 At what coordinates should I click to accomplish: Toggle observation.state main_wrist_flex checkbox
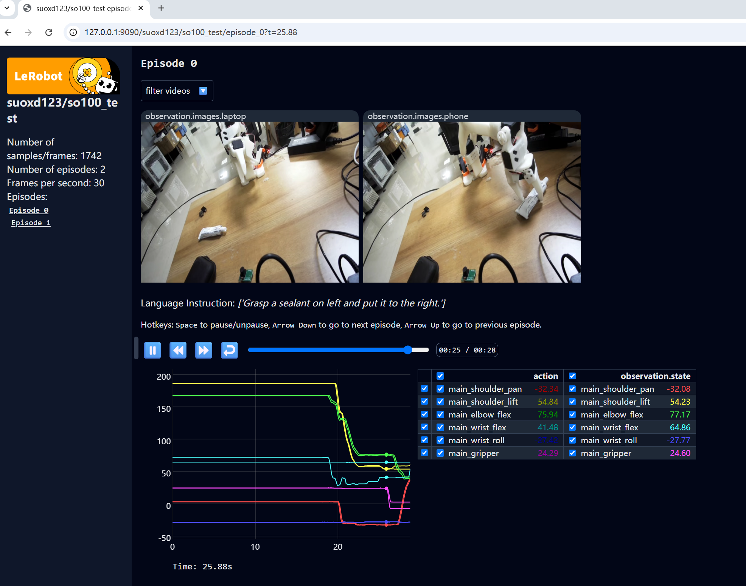click(572, 427)
